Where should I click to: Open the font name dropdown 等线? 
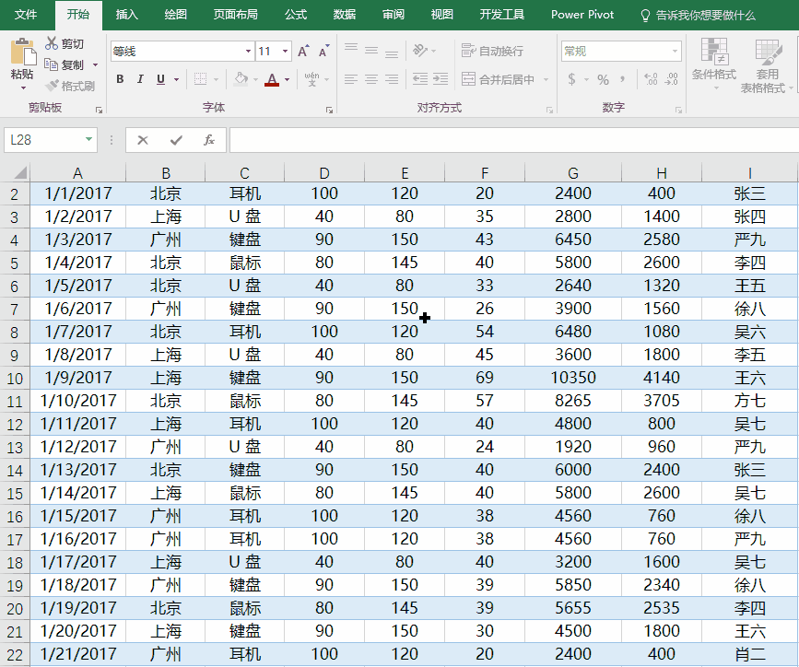pos(248,52)
